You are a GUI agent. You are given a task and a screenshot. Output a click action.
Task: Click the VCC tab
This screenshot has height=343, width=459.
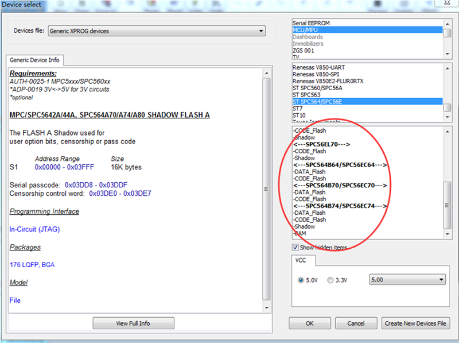302,260
